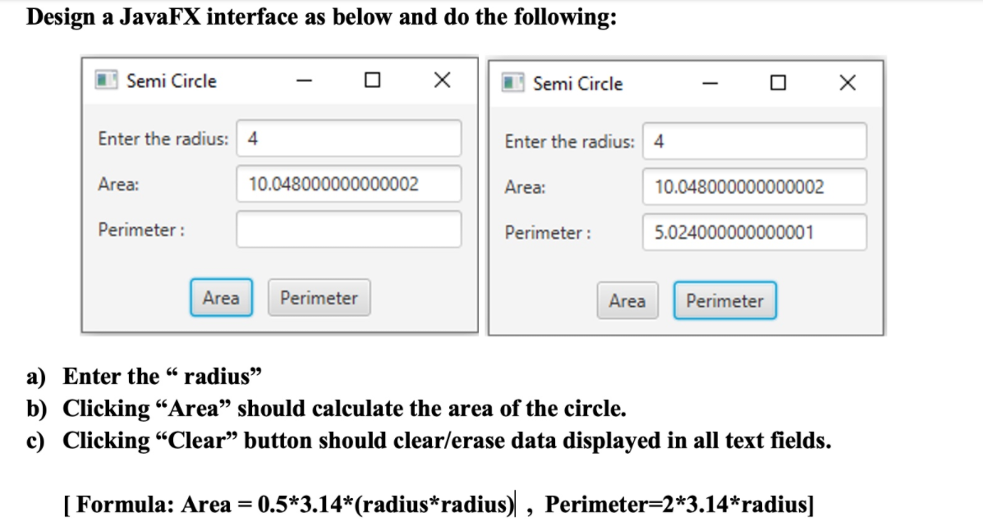The height and width of the screenshot is (526, 983).
Task: Click the maximize icon on the left window
Action: click(x=374, y=80)
